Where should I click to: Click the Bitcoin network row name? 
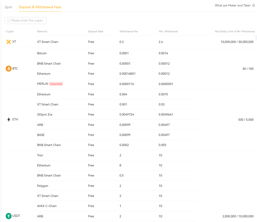click(x=42, y=53)
